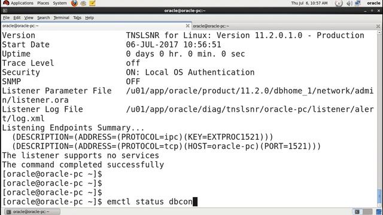The height and width of the screenshot is (215, 383).
Task: Click the text 'TNSLSNR for Linux: Version 11.2.0.1.0'
Action: coord(214,35)
